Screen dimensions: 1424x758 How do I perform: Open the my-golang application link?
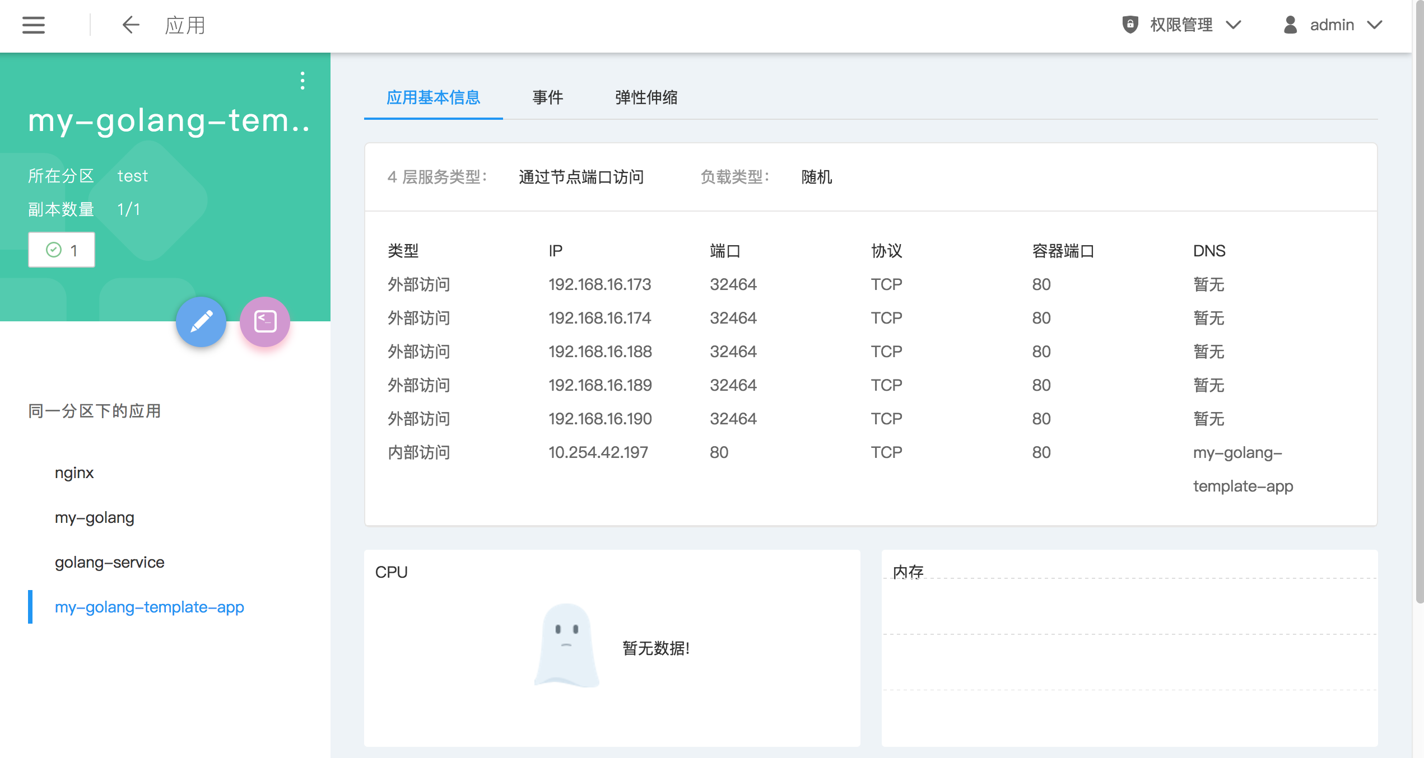pos(95,517)
